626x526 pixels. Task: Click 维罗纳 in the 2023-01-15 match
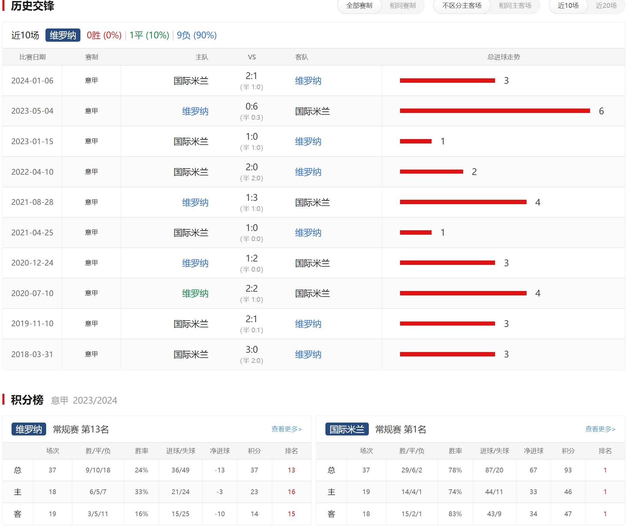308,141
